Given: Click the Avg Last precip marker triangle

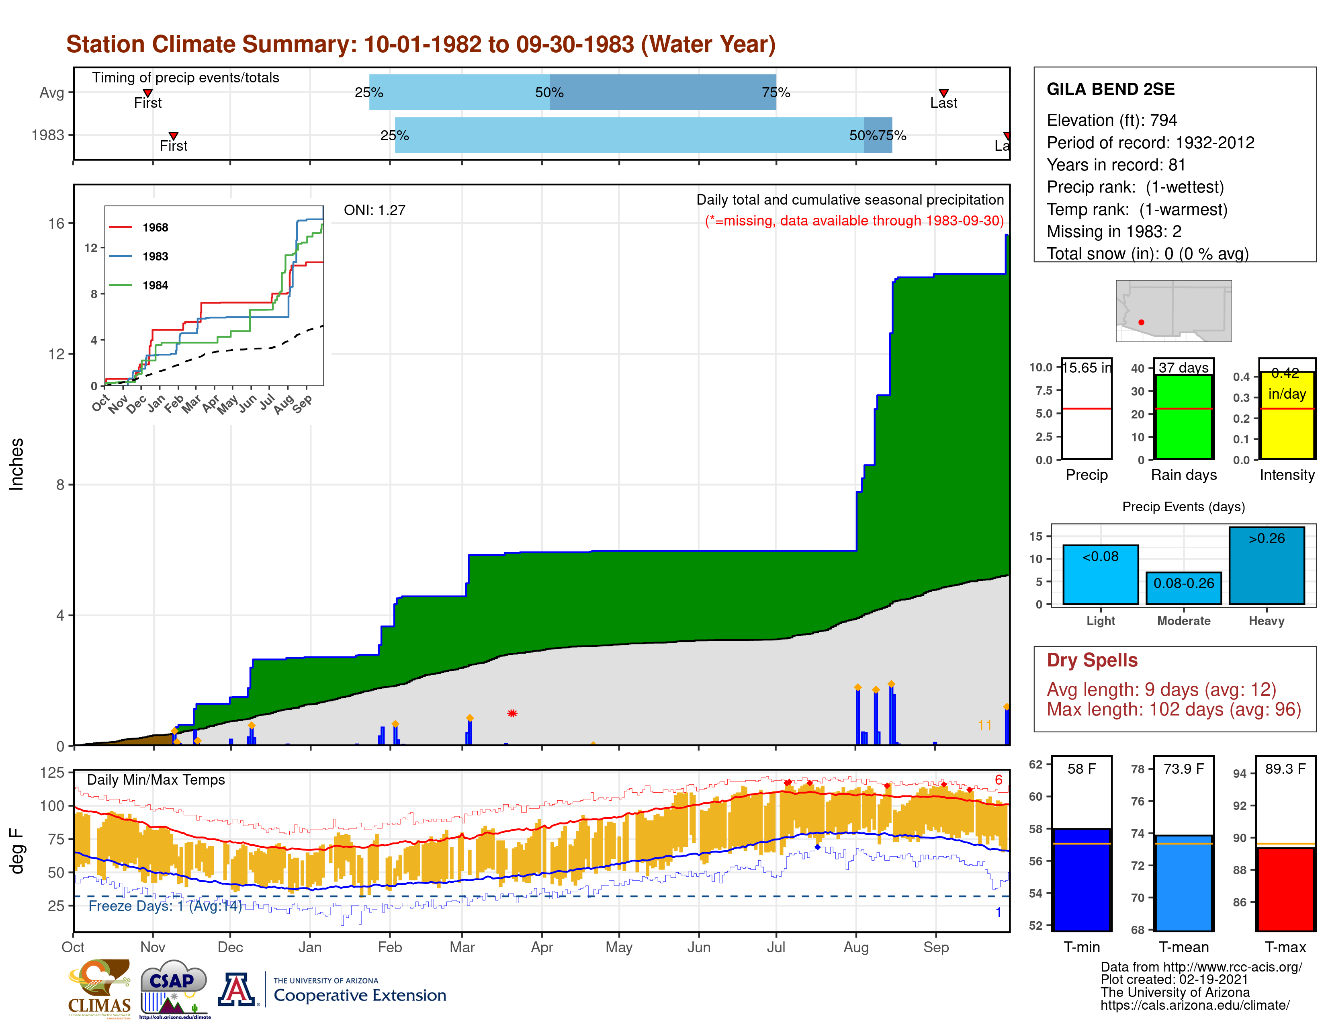Looking at the screenshot, I should pyautogui.click(x=943, y=93).
